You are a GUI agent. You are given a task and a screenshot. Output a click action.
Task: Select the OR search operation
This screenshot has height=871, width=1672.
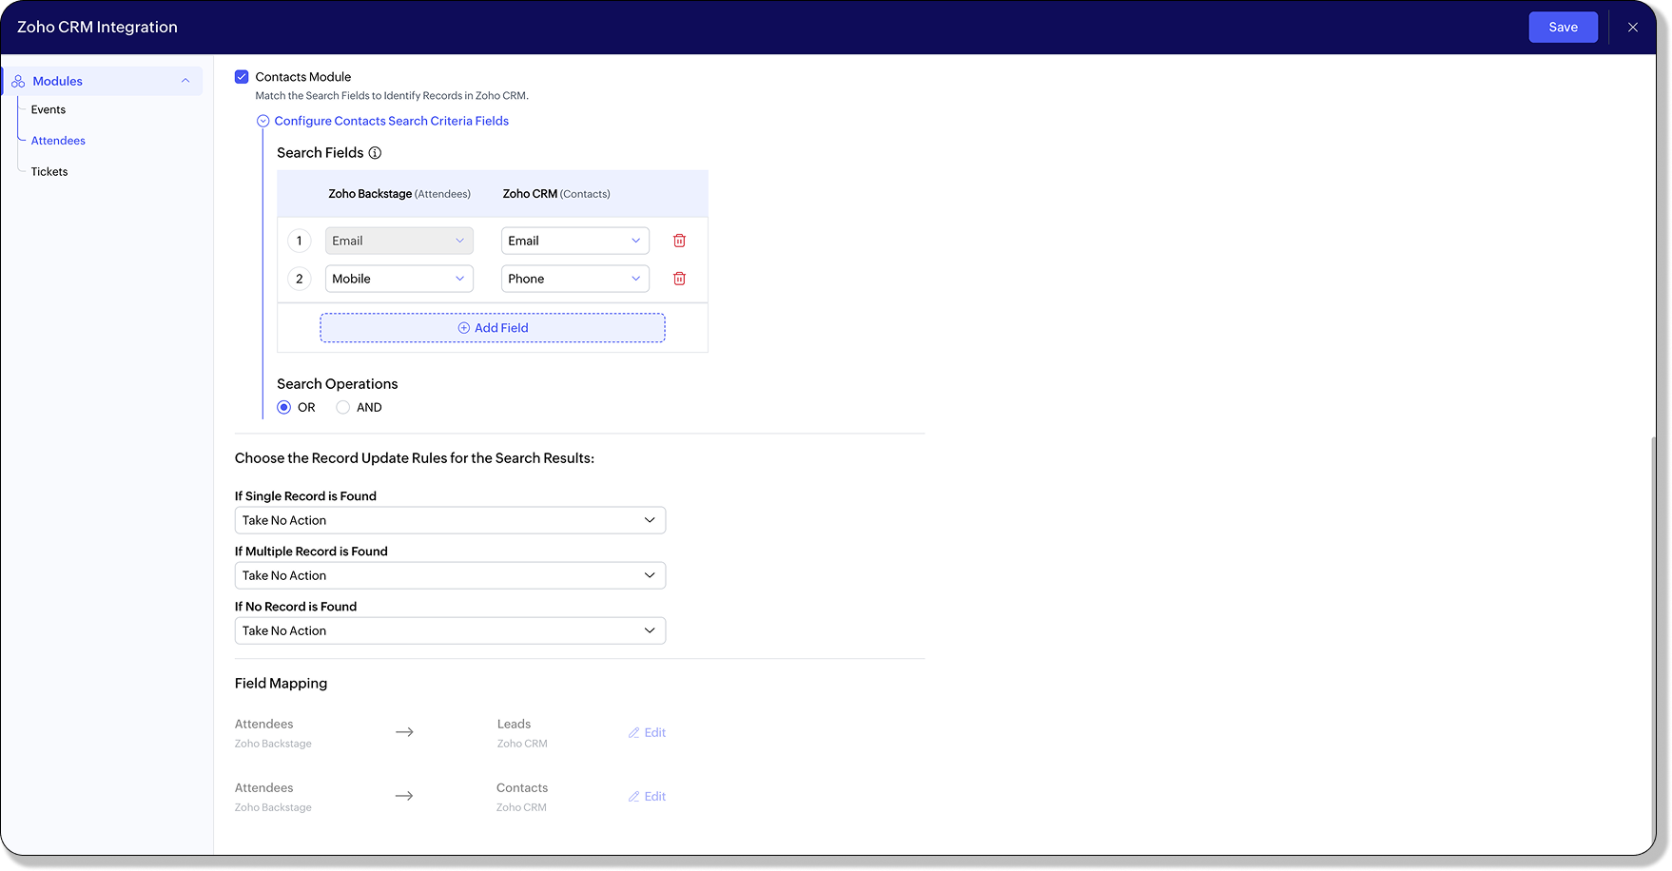283,407
